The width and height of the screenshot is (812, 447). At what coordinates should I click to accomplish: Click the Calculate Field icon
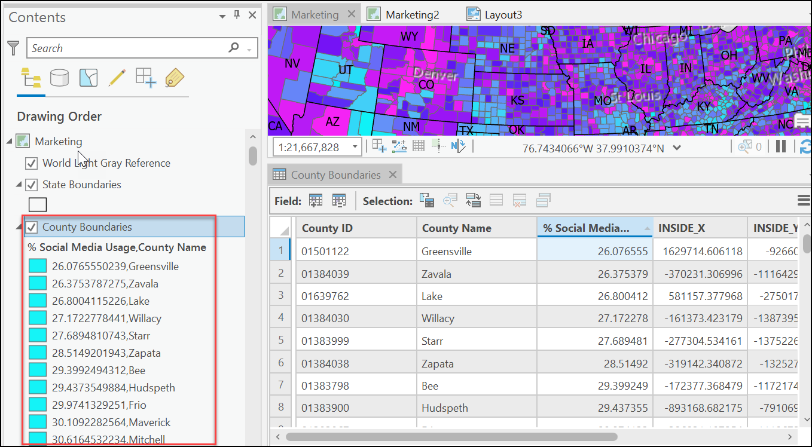(x=339, y=201)
